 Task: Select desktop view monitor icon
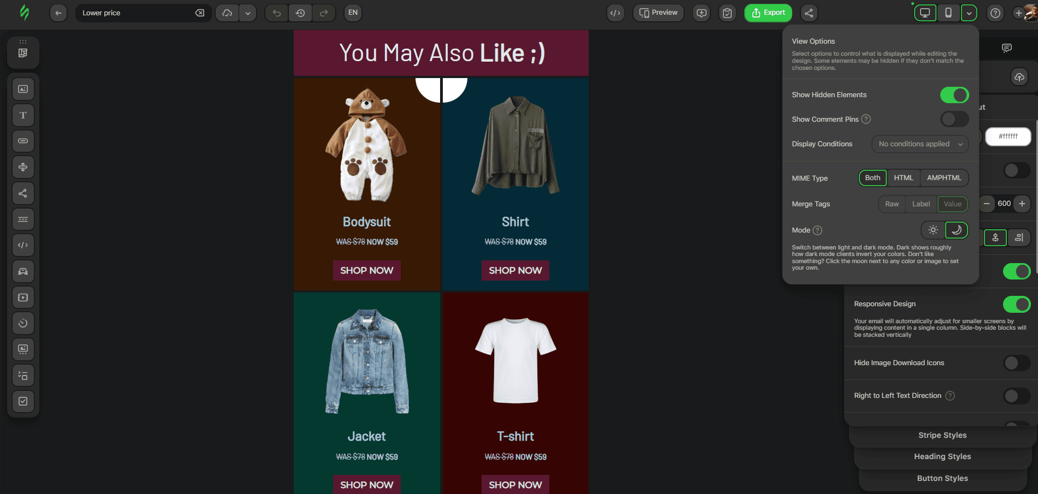(925, 13)
